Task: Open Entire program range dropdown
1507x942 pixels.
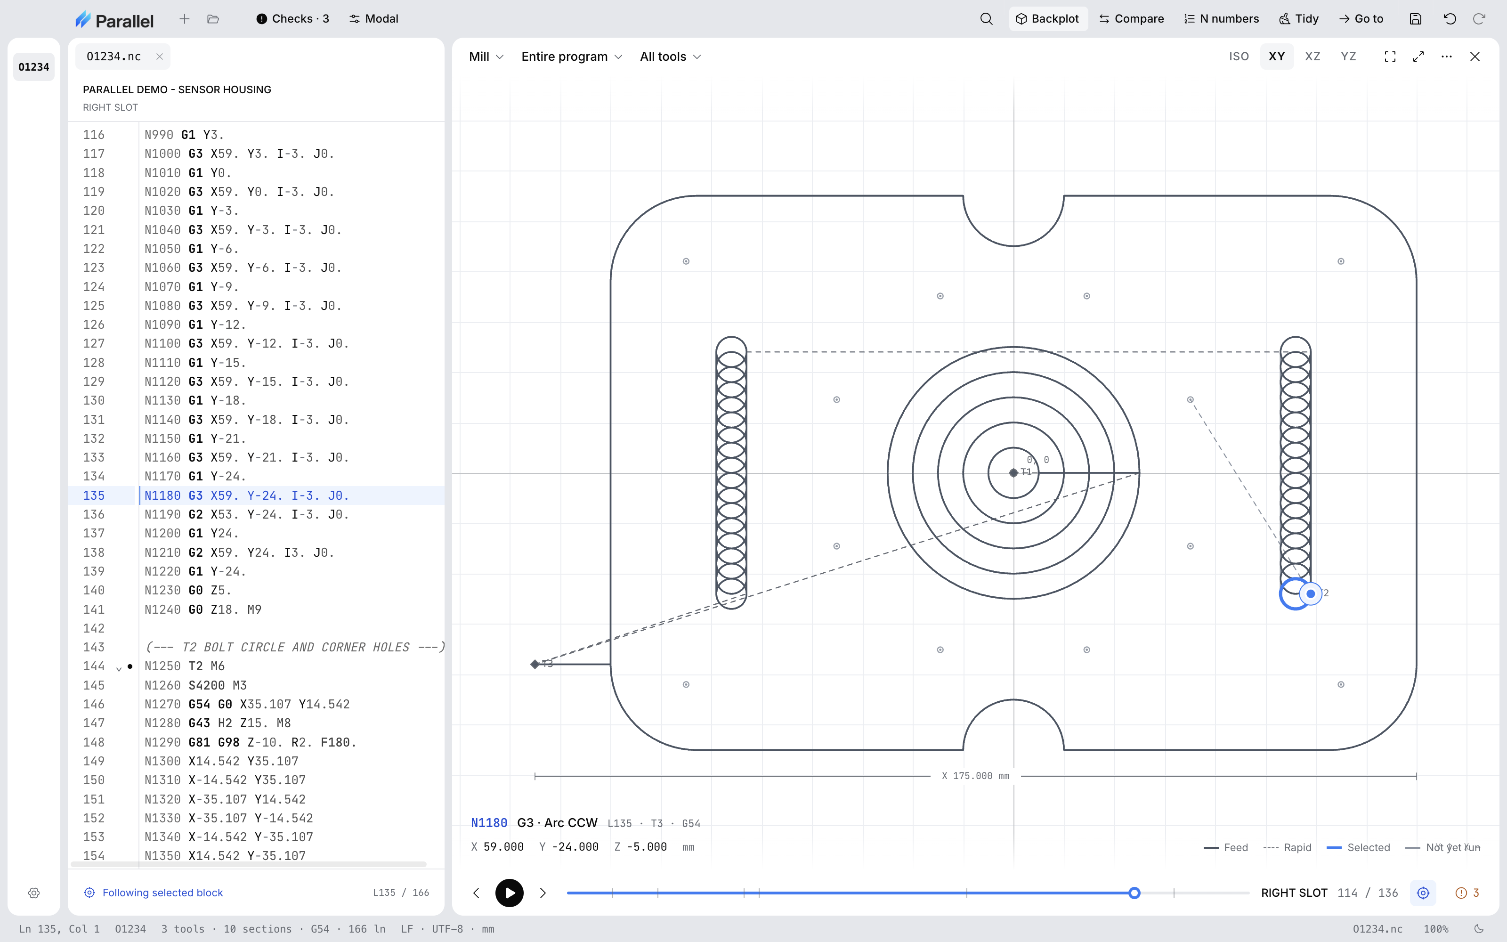Action: [x=571, y=57]
